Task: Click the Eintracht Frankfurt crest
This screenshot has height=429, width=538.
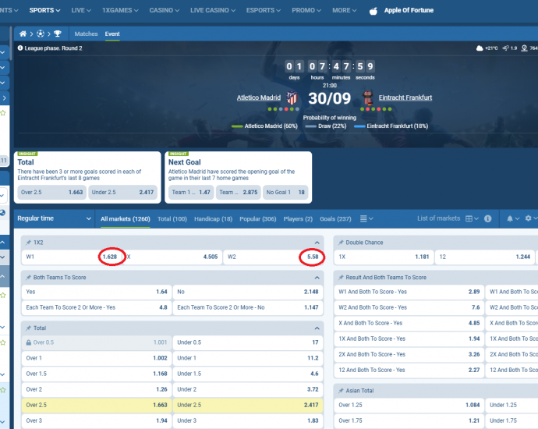Action: (x=367, y=97)
